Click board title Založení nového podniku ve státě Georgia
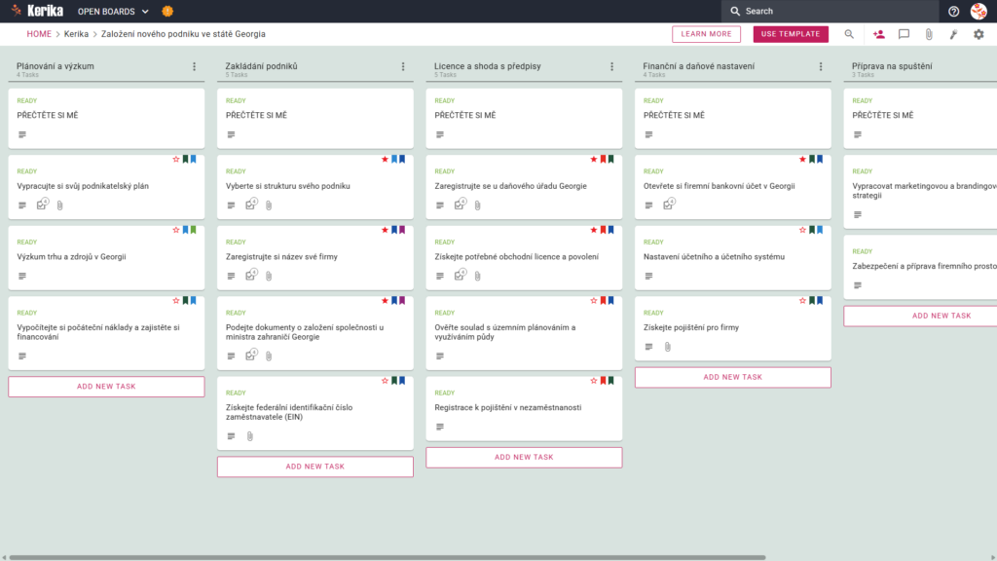 click(x=183, y=34)
